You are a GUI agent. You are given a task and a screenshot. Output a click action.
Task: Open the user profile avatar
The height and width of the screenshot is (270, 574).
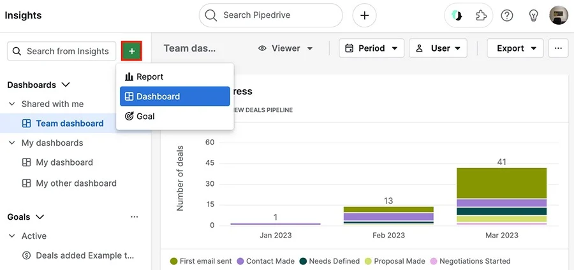(559, 16)
